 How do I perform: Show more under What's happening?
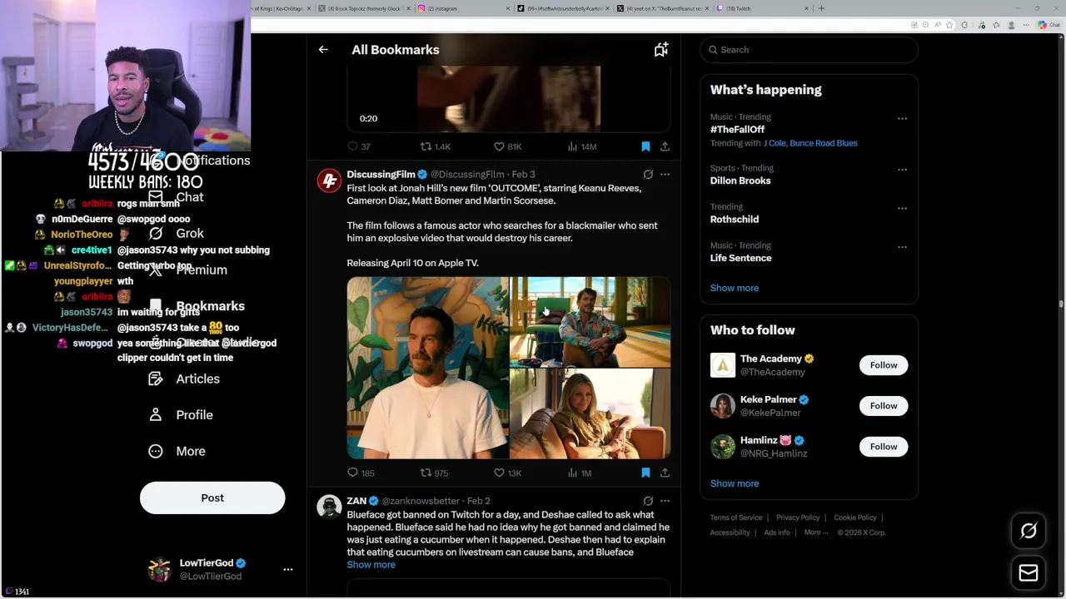(735, 288)
